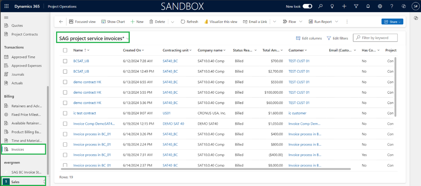Go back with the arrow icon
This screenshot has height=186, width=421.
click(61, 22)
